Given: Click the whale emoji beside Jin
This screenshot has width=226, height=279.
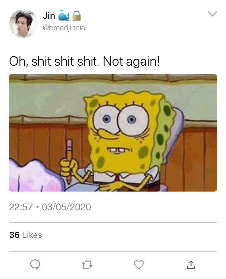Looking at the screenshot, I should [x=64, y=15].
